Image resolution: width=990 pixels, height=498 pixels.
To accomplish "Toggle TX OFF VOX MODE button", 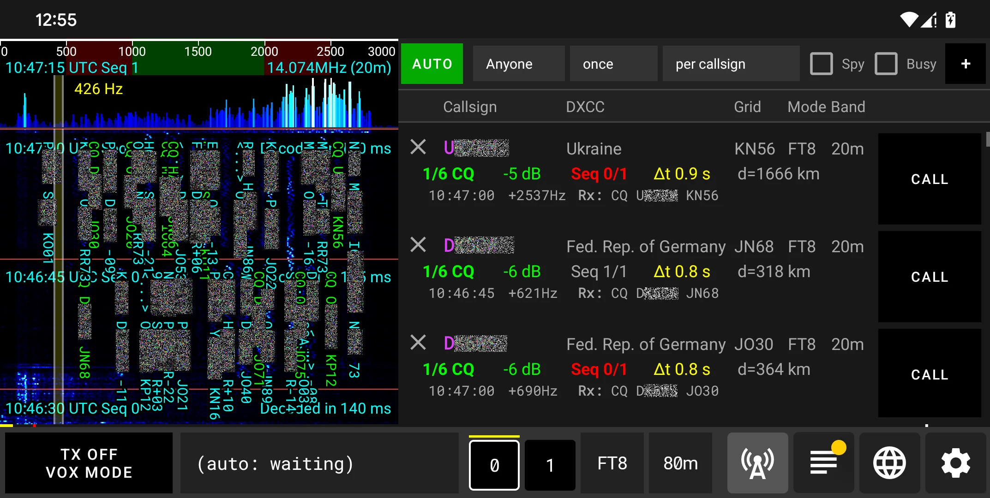I will tap(89, 463).
